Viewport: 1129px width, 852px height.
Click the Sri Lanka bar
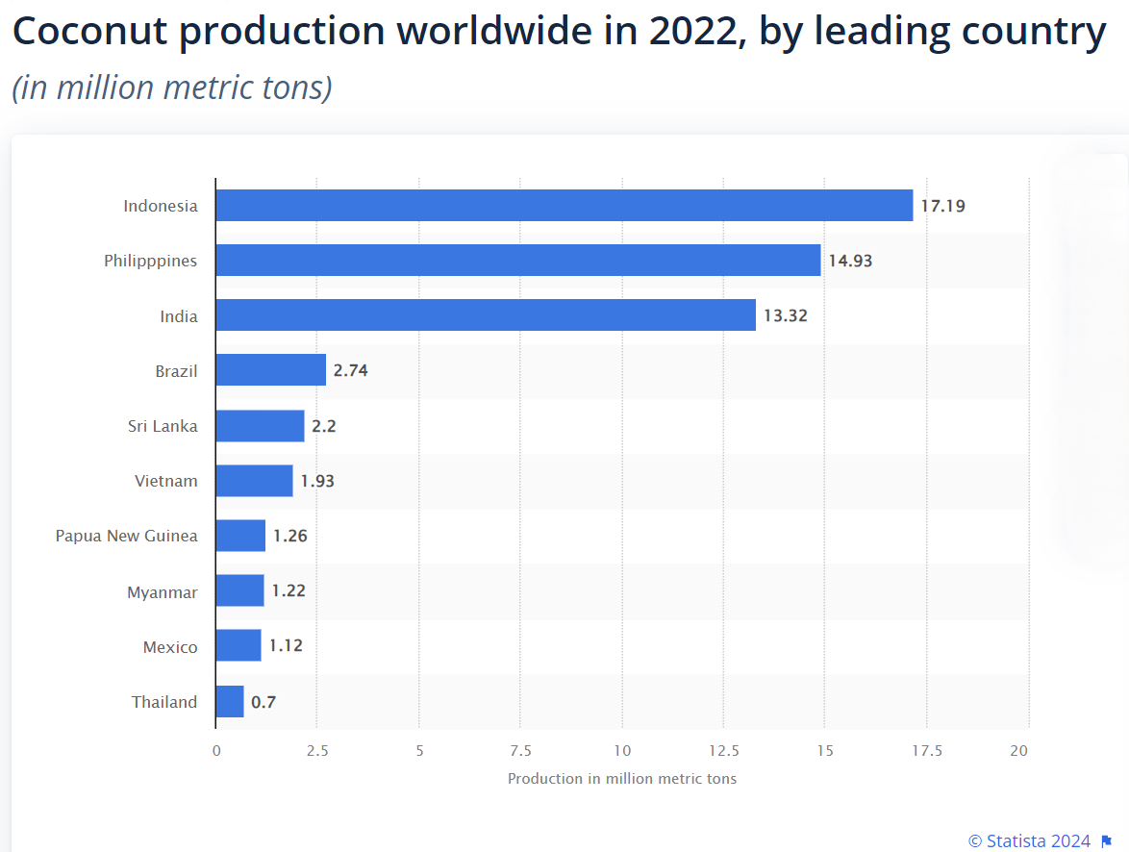pos(260,426)
